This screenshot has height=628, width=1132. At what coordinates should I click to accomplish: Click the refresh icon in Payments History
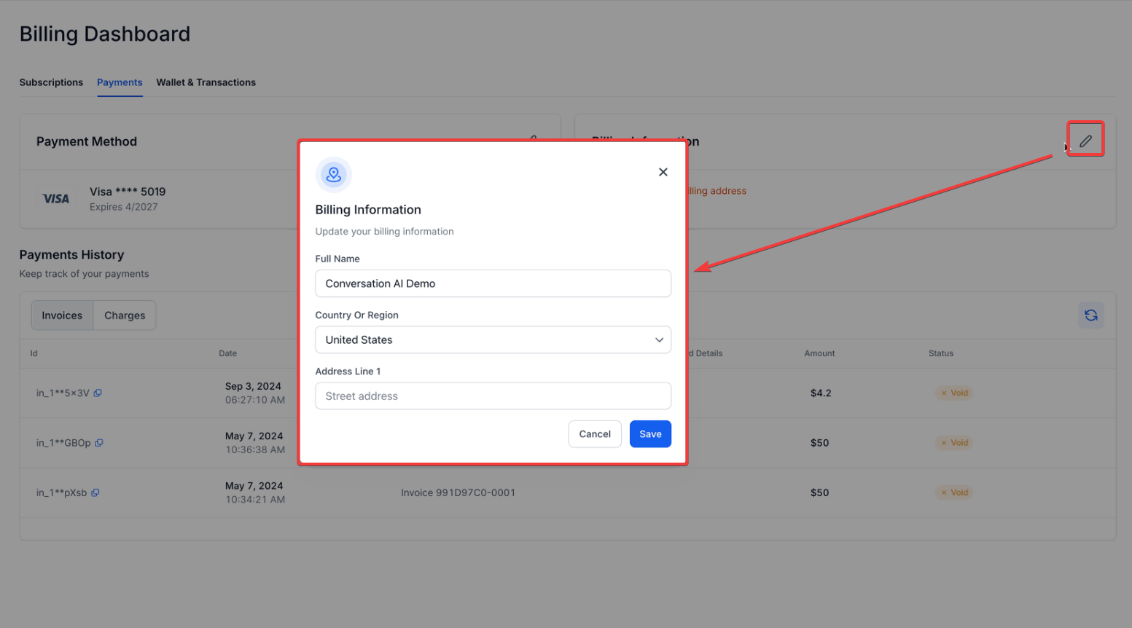(1090, 315)
